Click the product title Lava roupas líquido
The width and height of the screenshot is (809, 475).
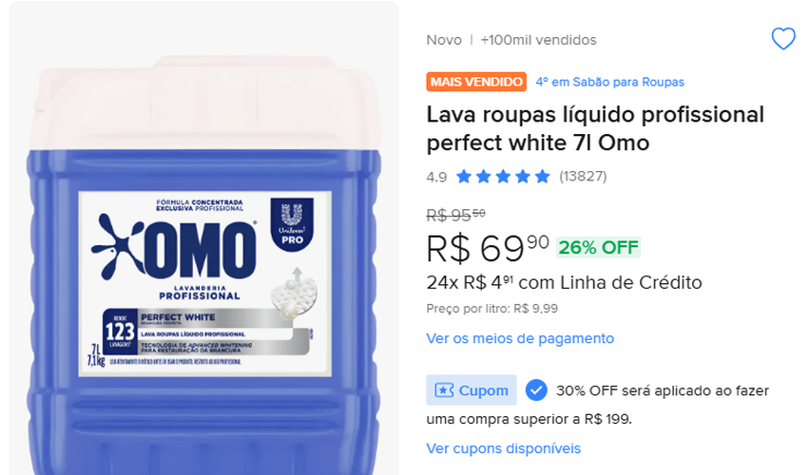(x=595, y=128)
